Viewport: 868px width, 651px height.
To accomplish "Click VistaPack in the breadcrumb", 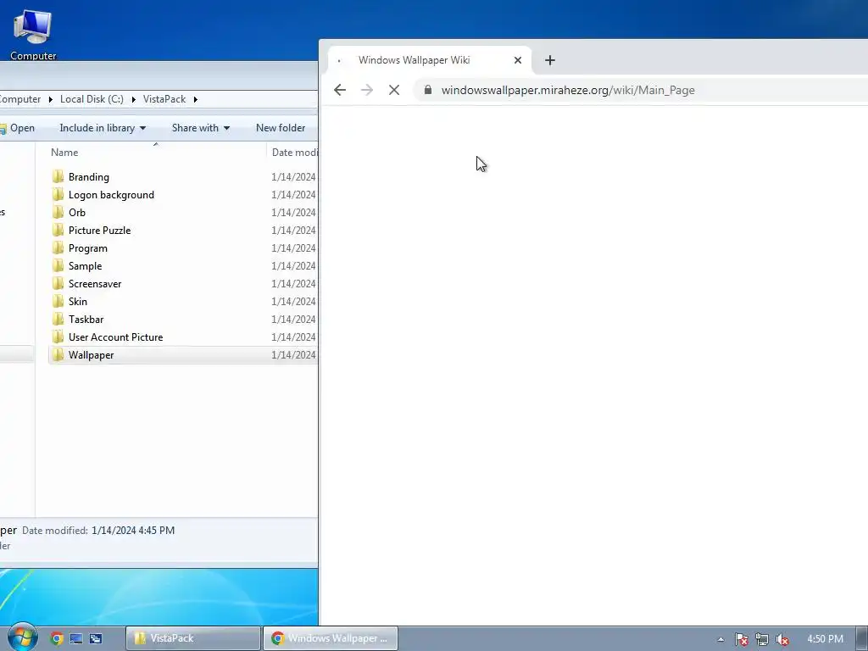I will [164, 99].
